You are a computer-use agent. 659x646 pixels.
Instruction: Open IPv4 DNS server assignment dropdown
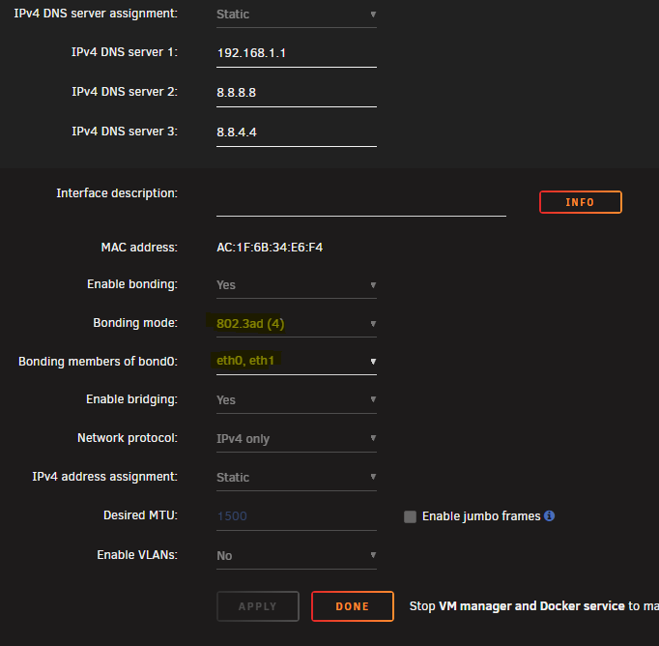point(297,15)
